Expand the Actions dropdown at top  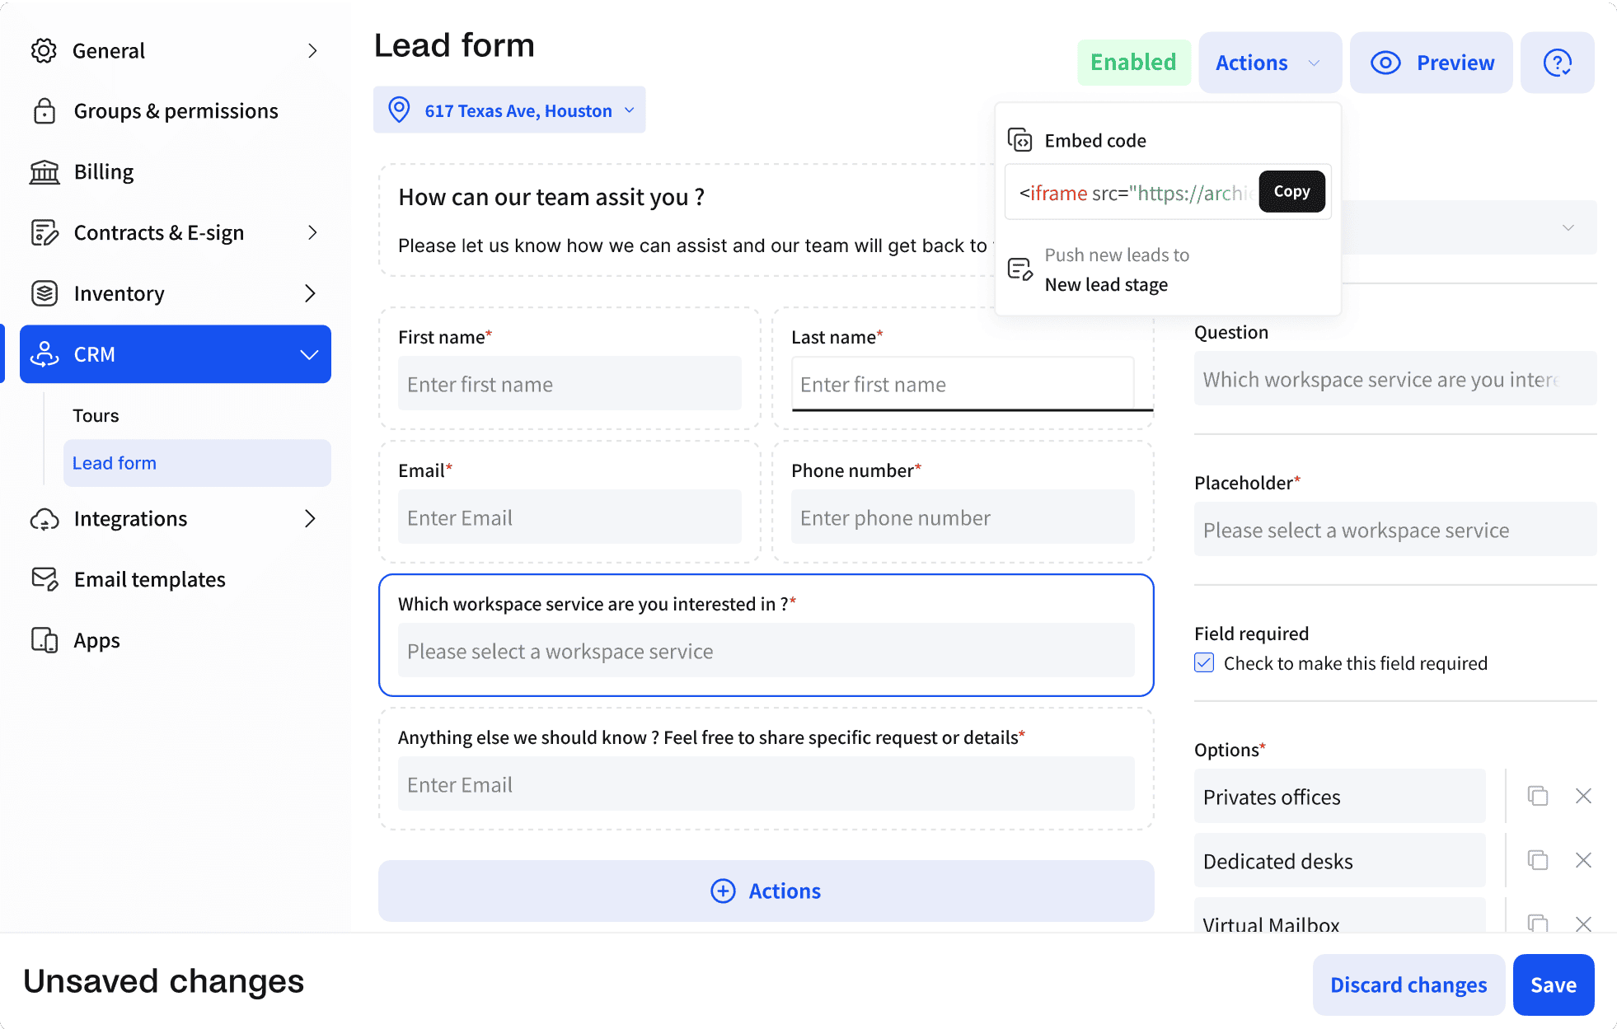pyautogui.click(x=1269, y=62)
